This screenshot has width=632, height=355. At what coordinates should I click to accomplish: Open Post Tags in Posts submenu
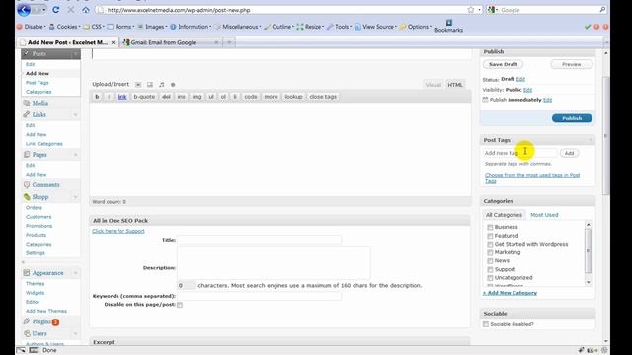38,83
